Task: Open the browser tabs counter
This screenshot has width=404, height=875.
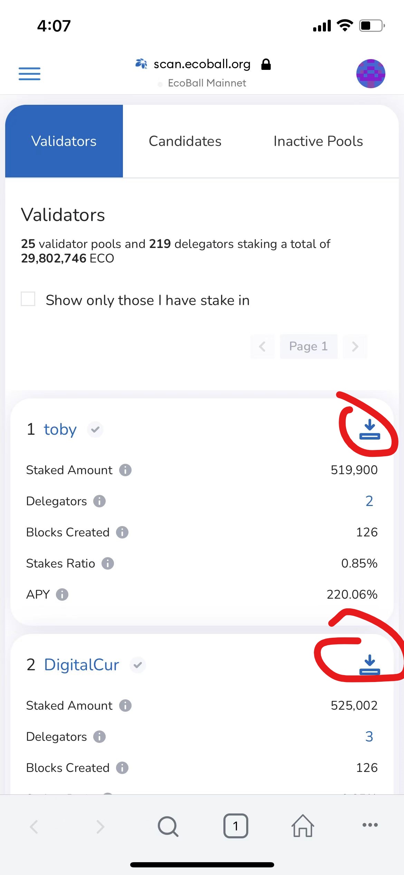Action: (235, 826)
